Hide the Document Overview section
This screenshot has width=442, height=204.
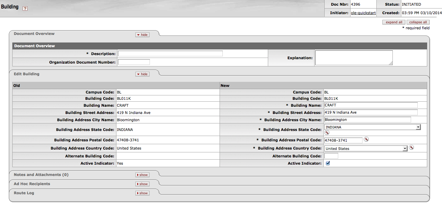coord(142,35)
